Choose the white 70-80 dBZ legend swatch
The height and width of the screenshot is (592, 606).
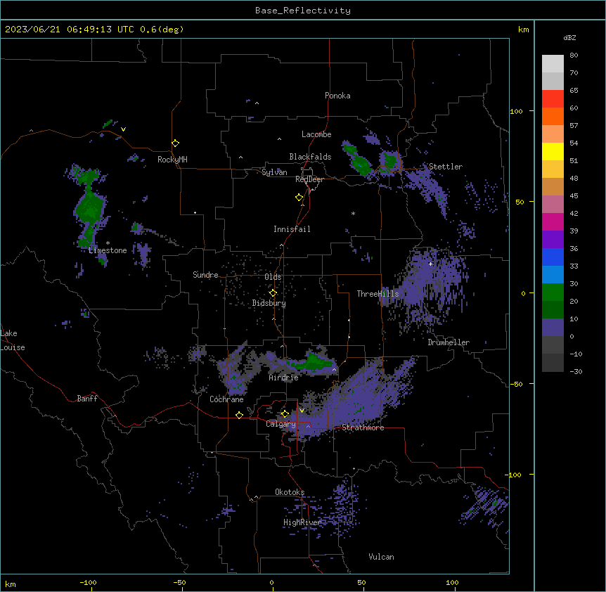[553, 64]
